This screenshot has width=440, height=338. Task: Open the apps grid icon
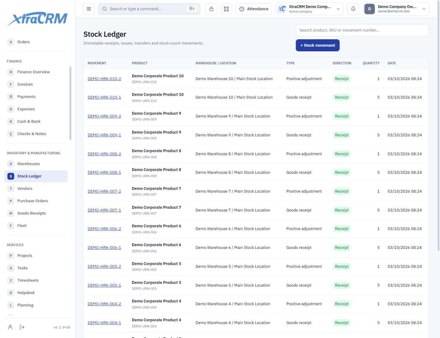(226, 9)
